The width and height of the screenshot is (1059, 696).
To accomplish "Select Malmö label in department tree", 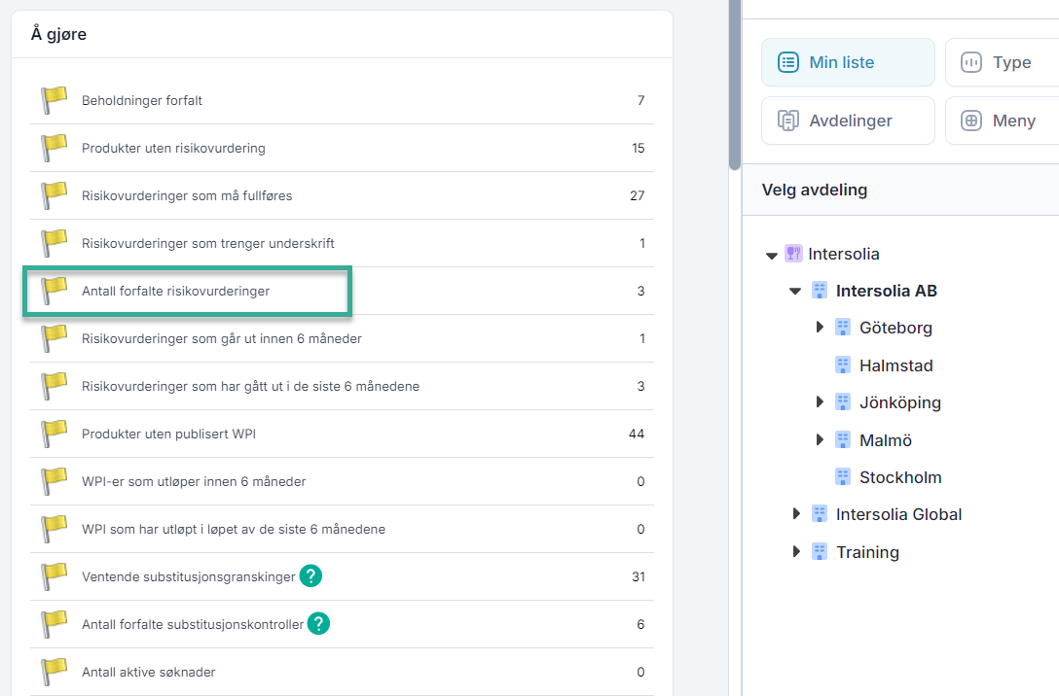I will 886,440.
